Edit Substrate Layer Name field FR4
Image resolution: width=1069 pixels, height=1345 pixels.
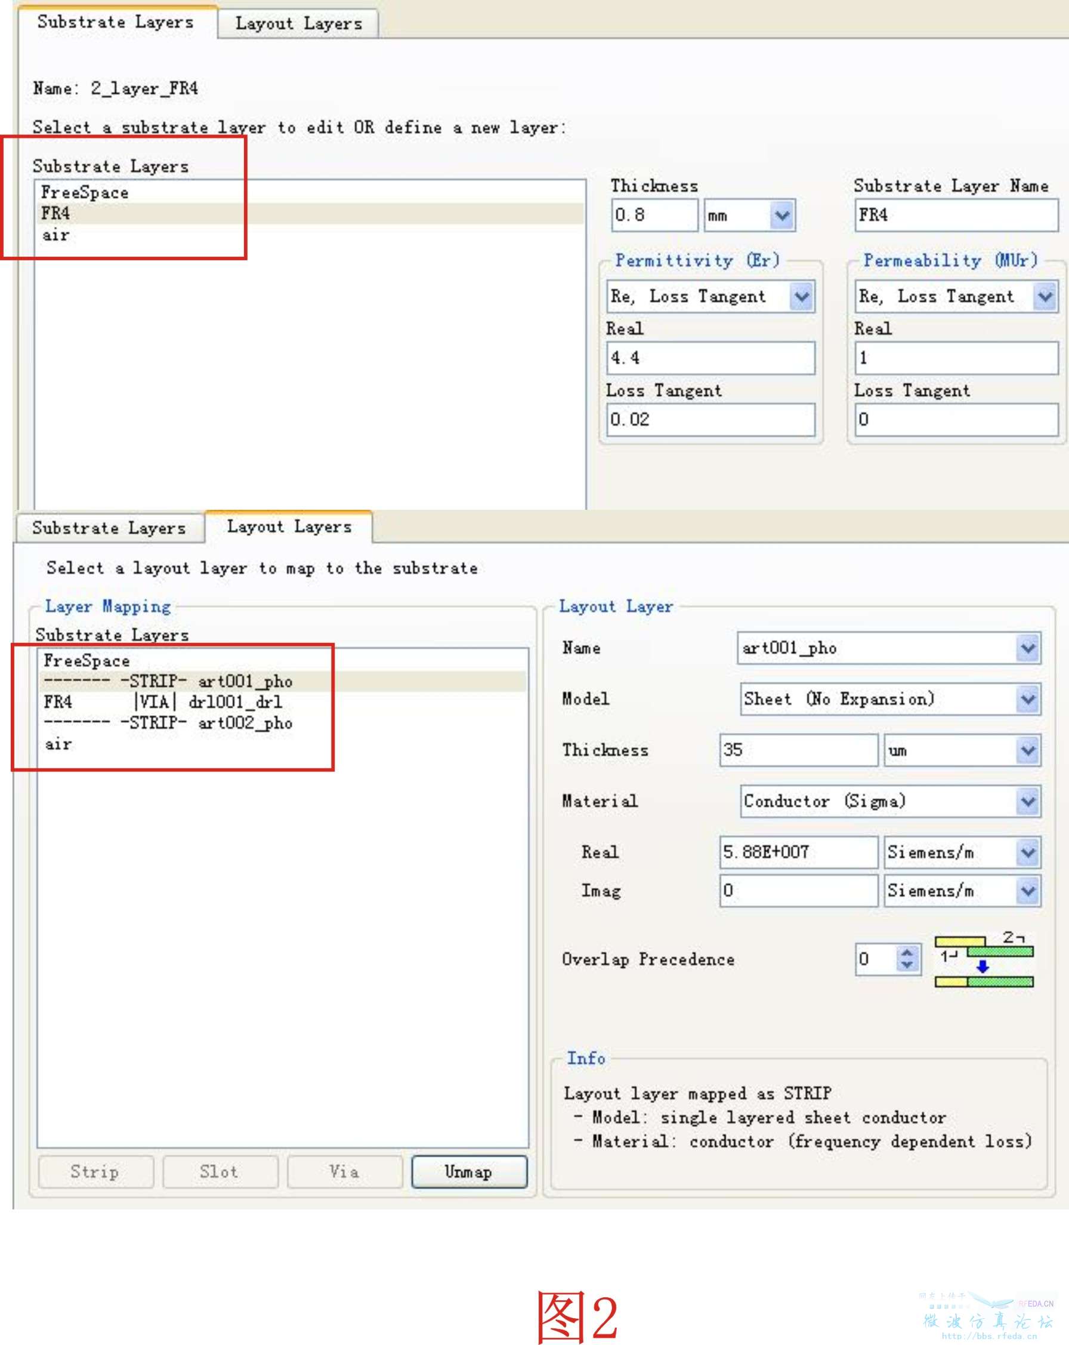click(x=956, y=216)
